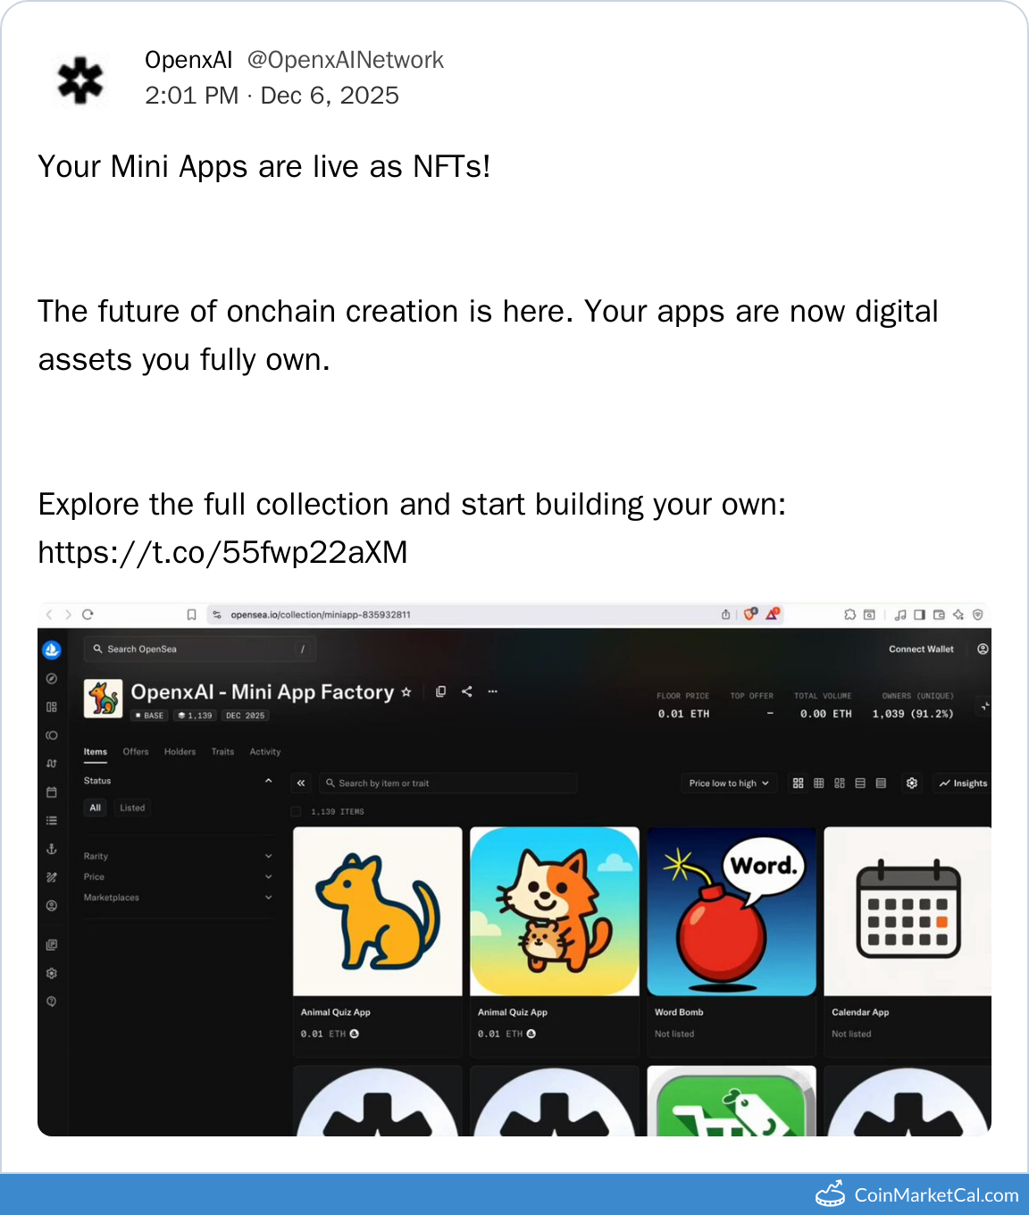Click the copy icon beside the collection title
This screenshot has height=1215, width=1029.
(440, 691)
